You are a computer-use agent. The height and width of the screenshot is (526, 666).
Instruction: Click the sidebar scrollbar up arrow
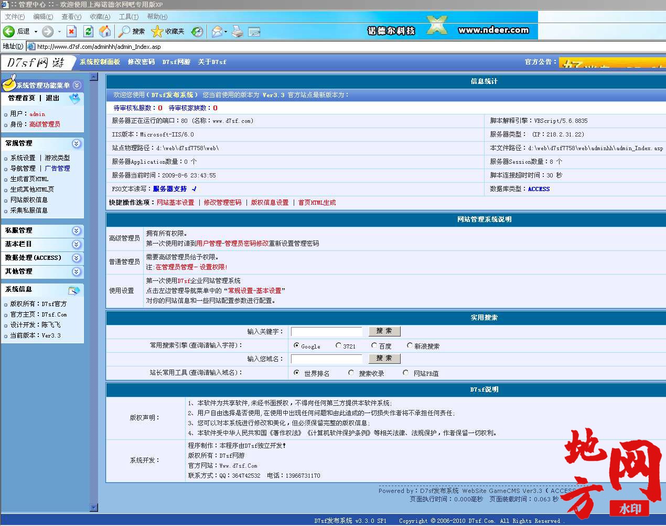pos(94,77)
